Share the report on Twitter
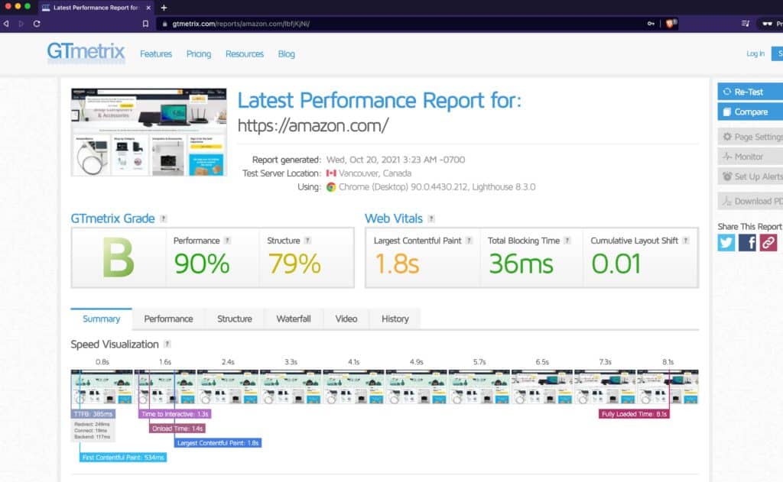 click(726, 242)
